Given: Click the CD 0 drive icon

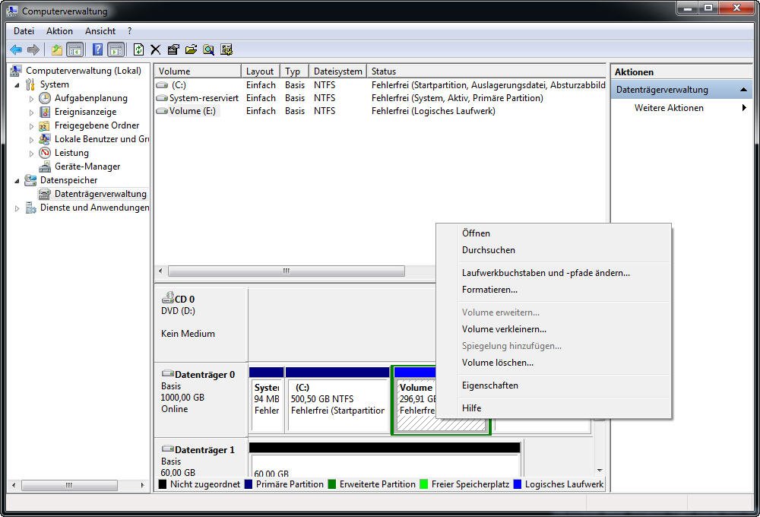Looking at the screenshot, I should point(168,297).
